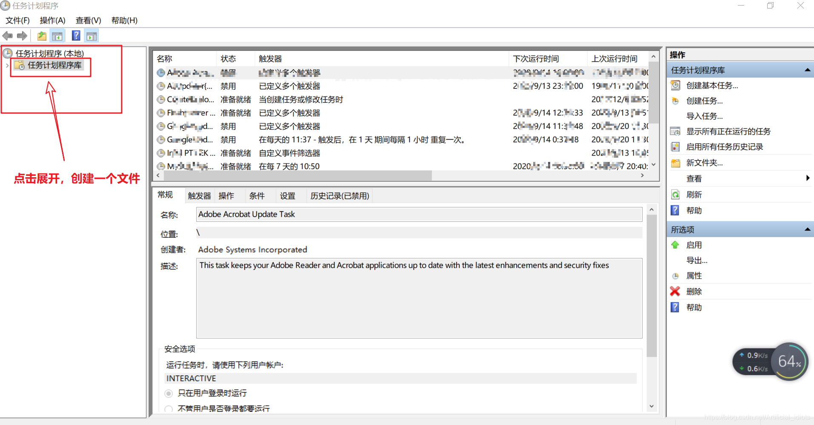
Task: Click 导入任务... action link
Action: [x=704, y=116]
